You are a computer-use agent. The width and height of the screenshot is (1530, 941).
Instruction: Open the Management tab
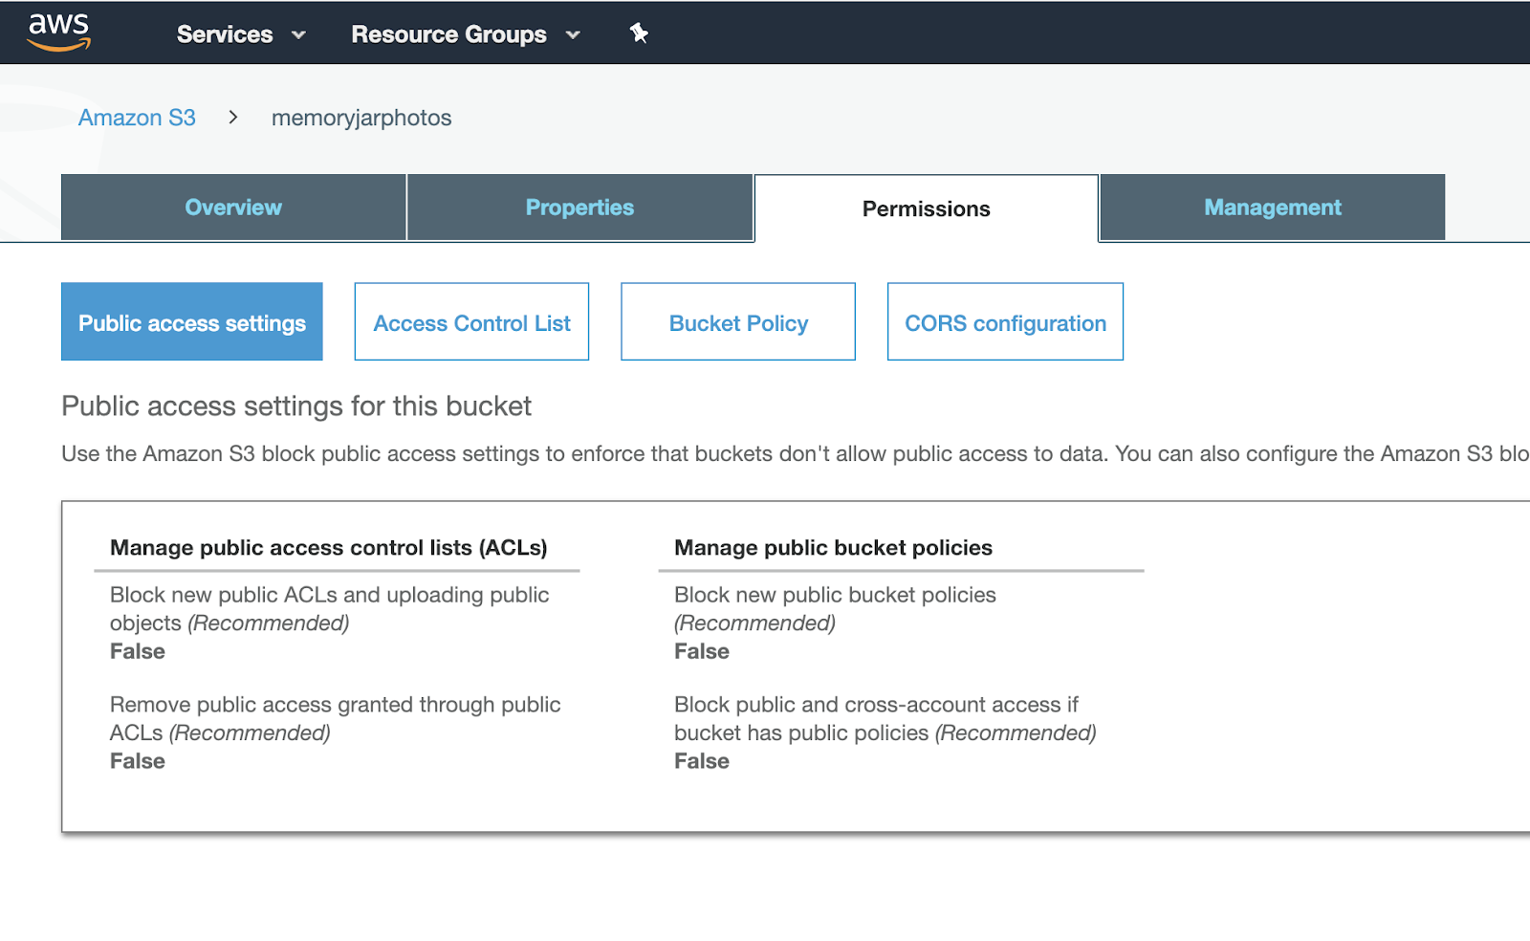[x=1273, y=208]
